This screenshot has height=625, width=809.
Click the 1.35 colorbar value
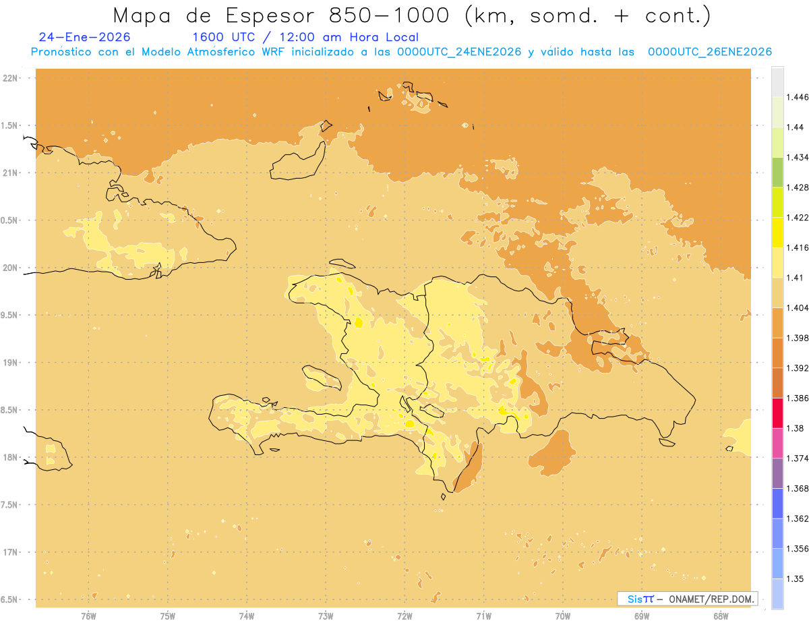tap(795, 578)
